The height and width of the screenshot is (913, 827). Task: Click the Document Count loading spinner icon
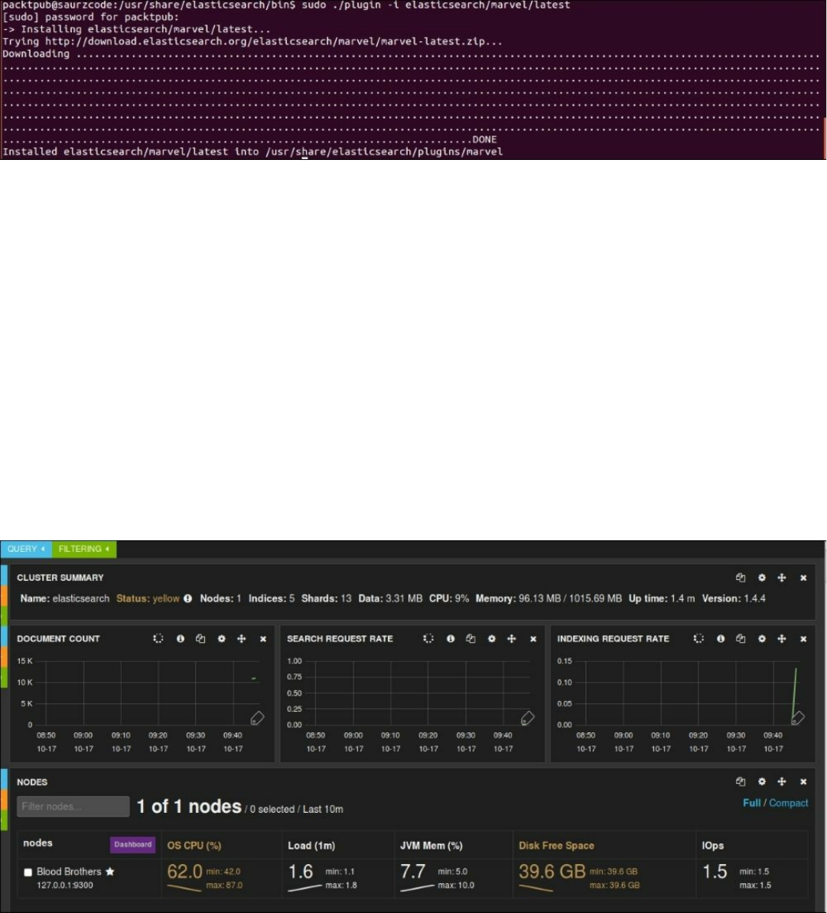158,639
